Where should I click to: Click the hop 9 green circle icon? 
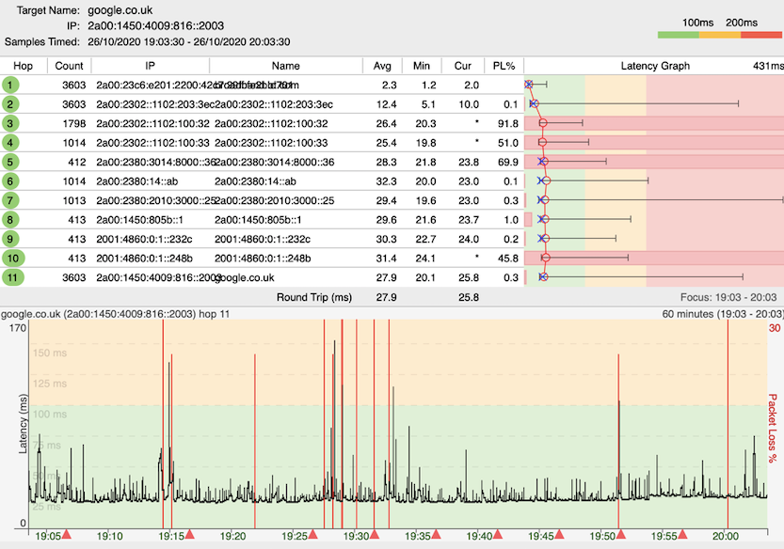[x=10, y=239]
